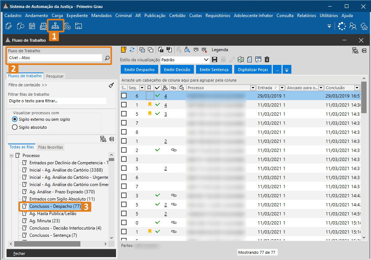Click the expand tree icon at grid top right

[355, 50]
